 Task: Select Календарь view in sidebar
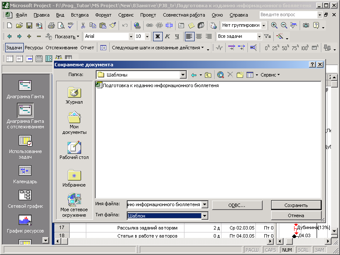point(25,175)
